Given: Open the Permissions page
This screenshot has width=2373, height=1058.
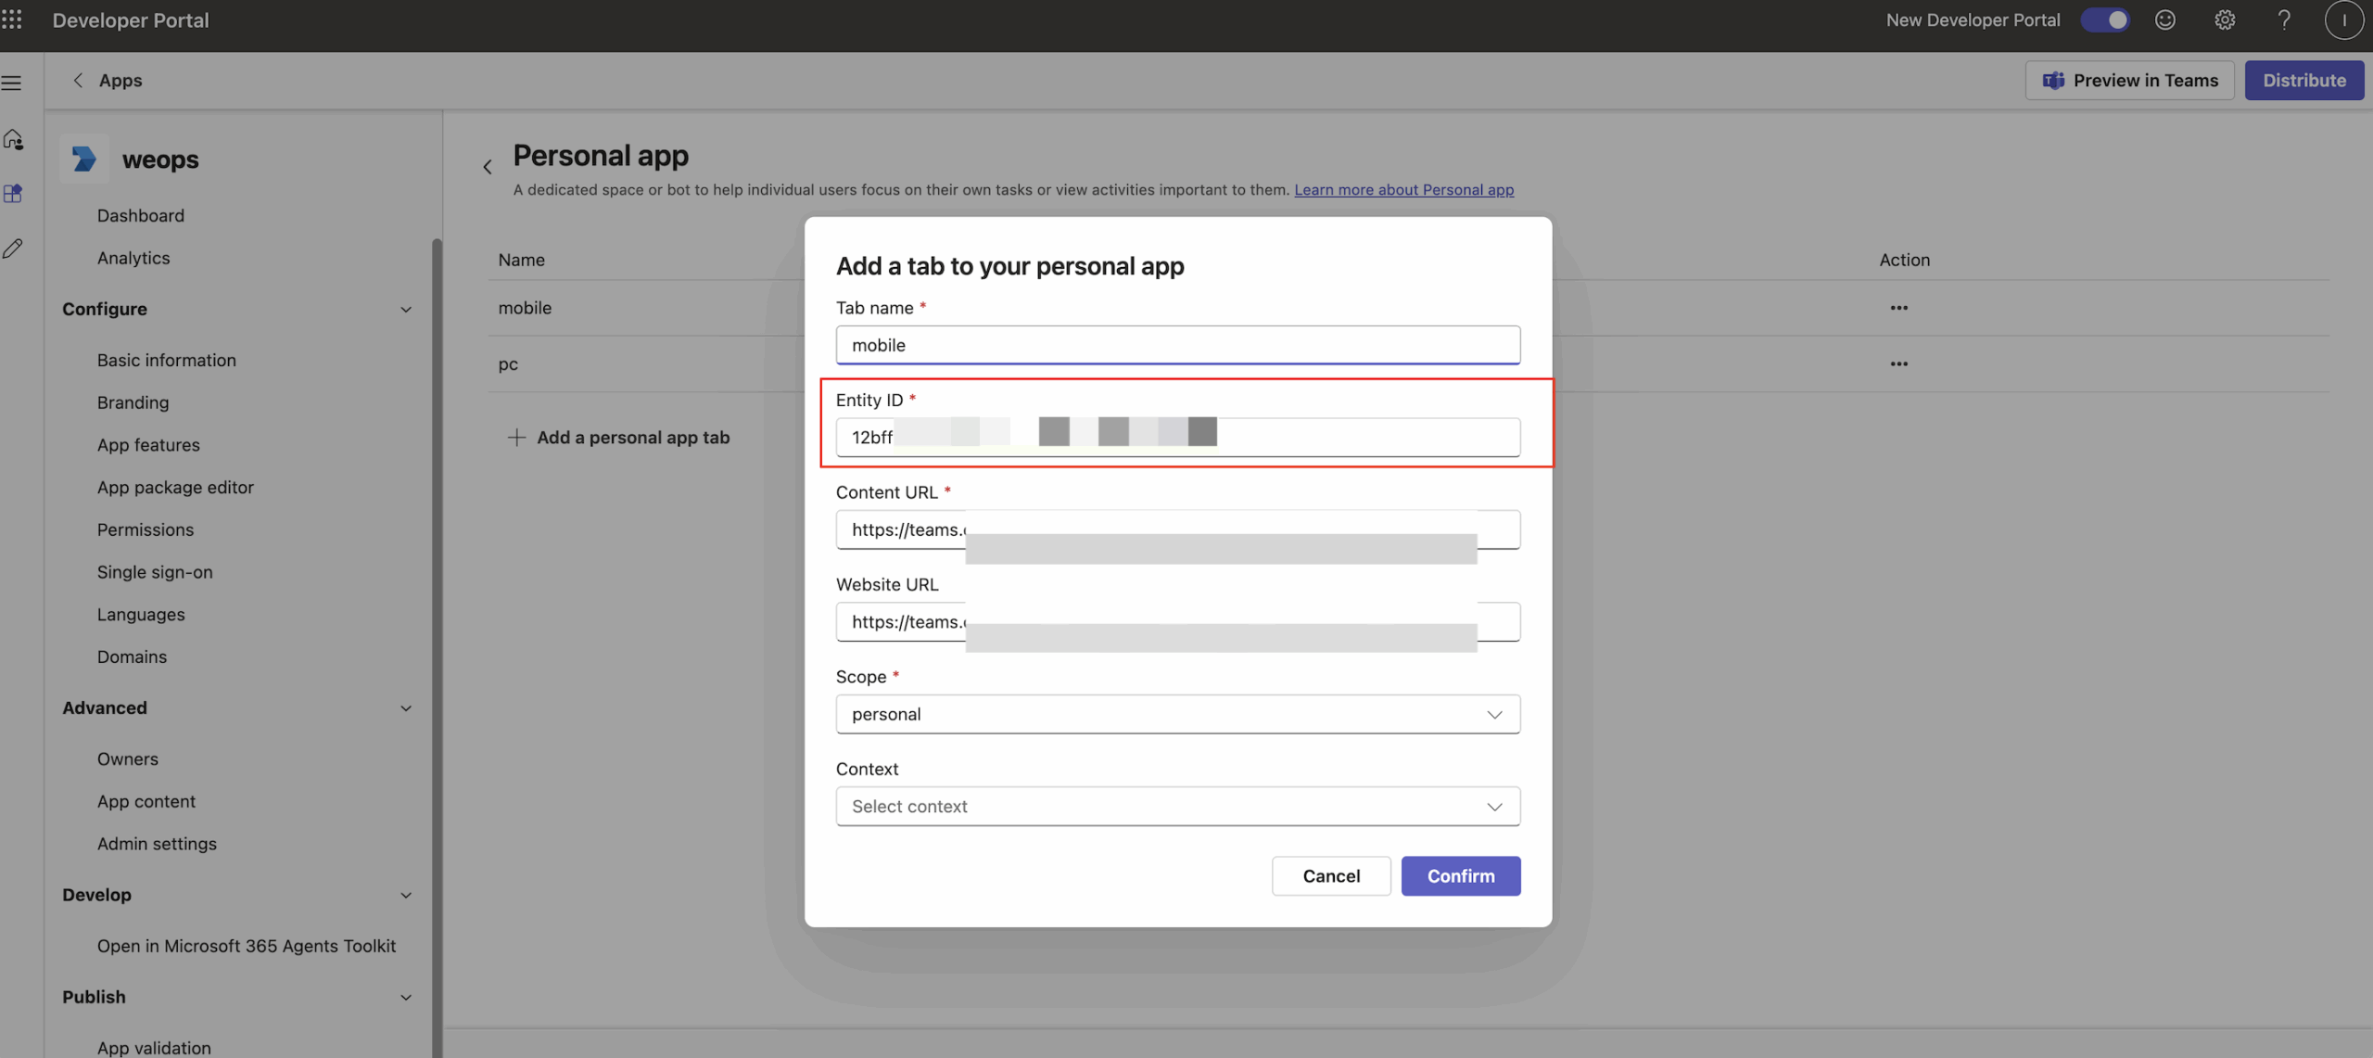Looking at the screenshot, I should (x=146, y=529).
